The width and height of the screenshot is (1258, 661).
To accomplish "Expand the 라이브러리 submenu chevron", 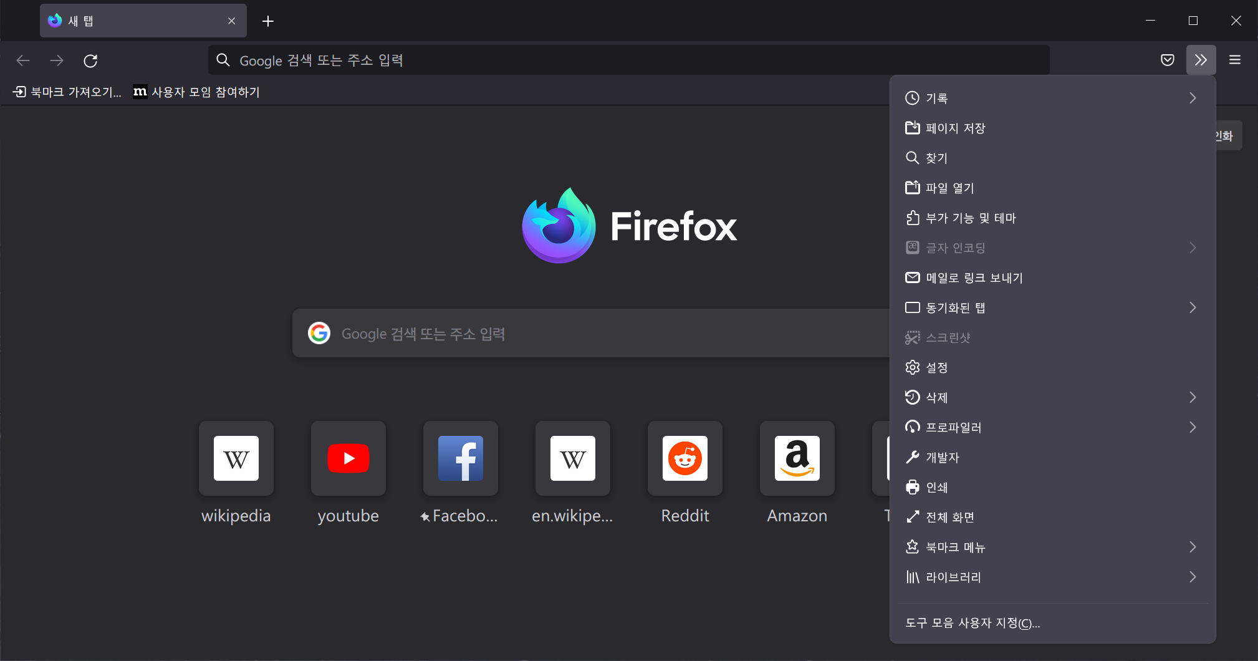I will (x=1193, y=577).
